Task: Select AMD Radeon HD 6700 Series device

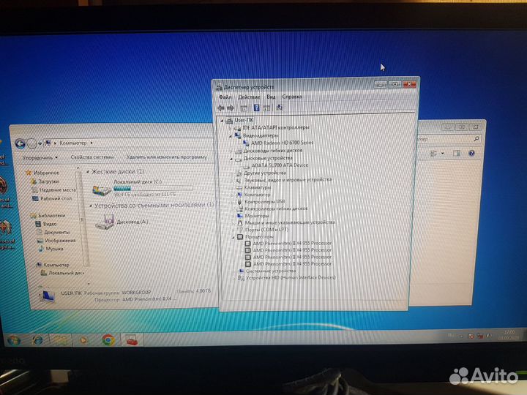Action: (x=283, y=143)
